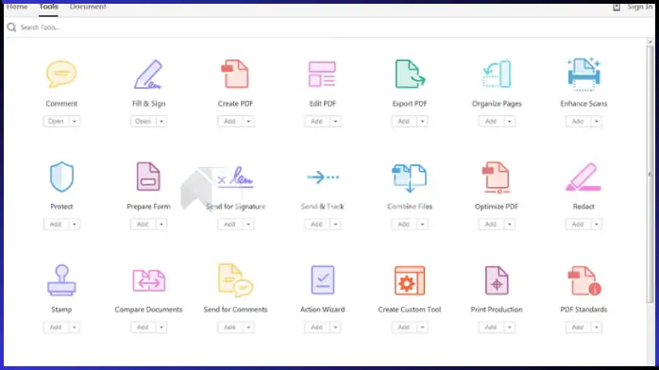The width and height of the screenshot is (659, 370).
Task: Open the dropdown arrow under Edit PDF
Action: pyautogui.click(x=335, y=122)
